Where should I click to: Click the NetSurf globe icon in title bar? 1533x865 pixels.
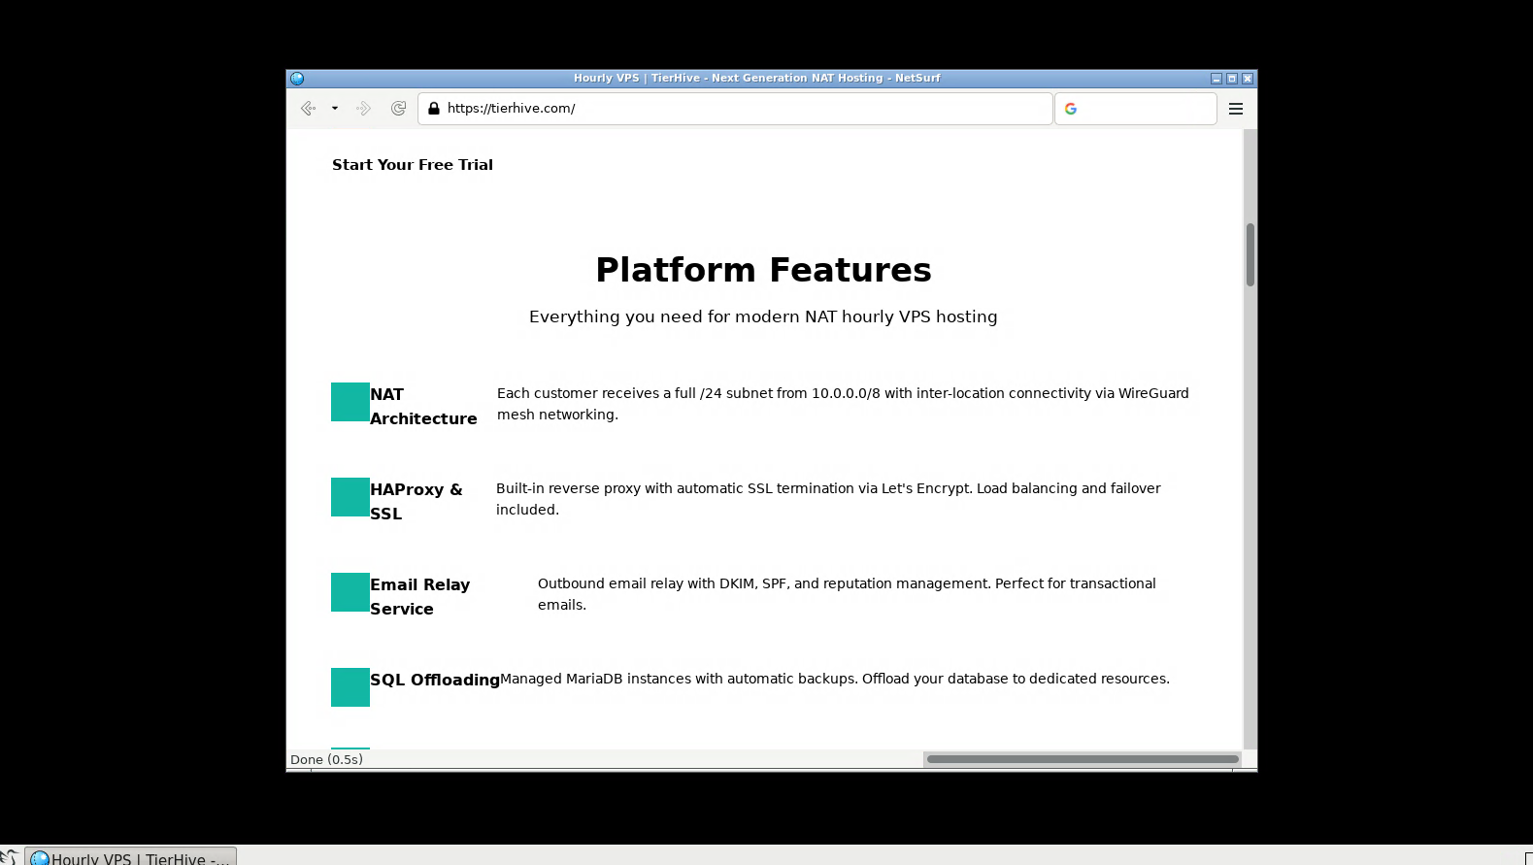(x=297, y=79)
